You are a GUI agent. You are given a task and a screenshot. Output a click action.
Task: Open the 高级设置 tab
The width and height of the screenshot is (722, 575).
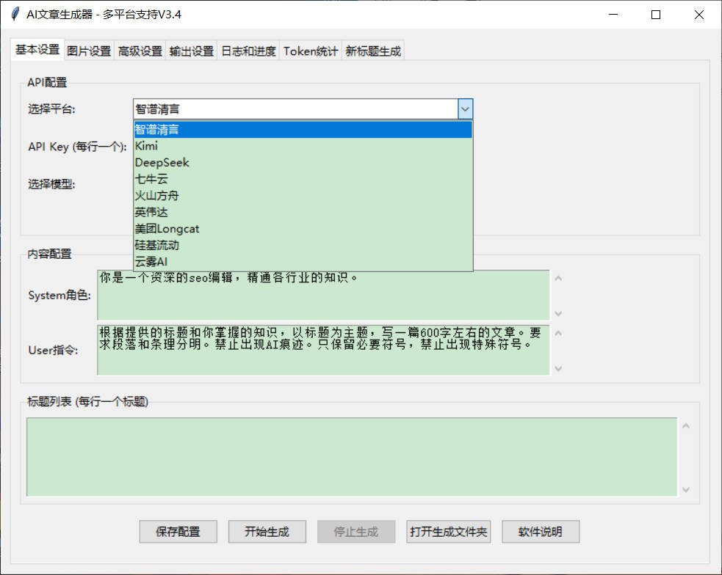point(140,51)
